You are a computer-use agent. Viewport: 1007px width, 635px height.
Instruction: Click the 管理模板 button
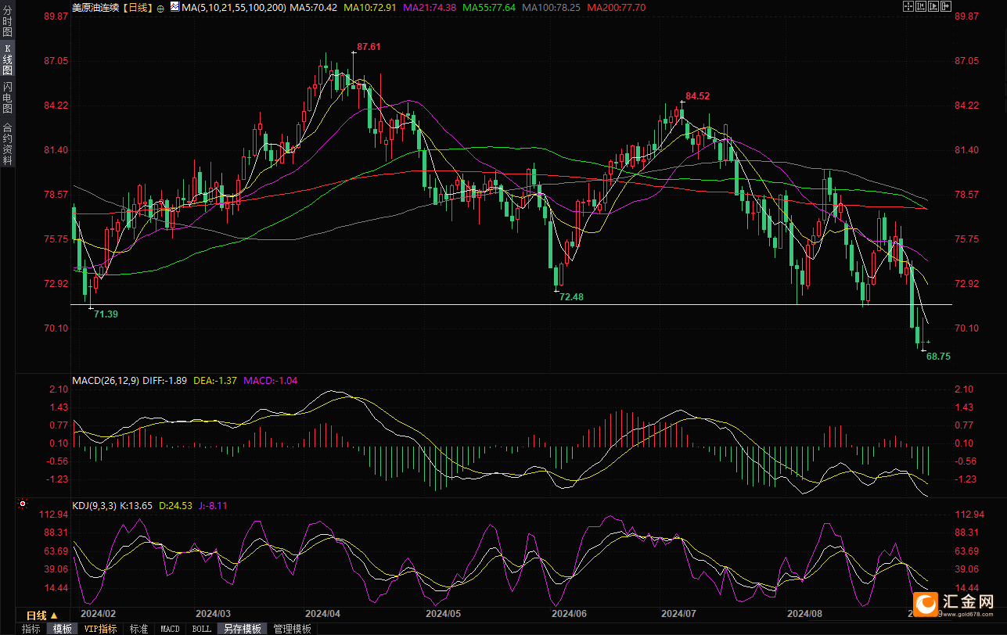tap(292, 629)
